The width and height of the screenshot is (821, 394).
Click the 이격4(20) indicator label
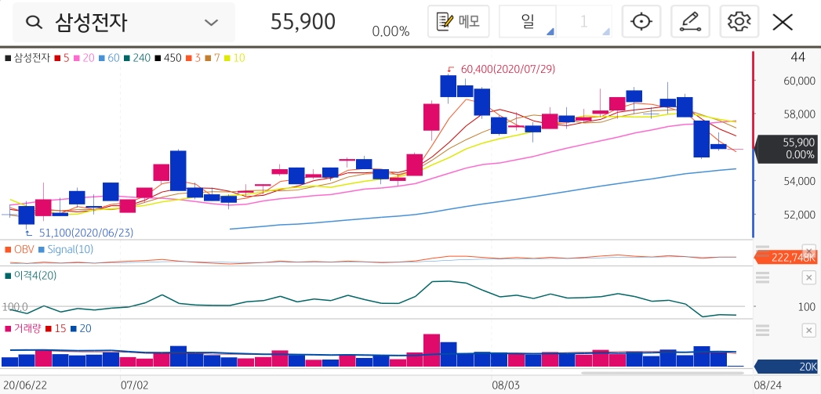coord(31,275)
